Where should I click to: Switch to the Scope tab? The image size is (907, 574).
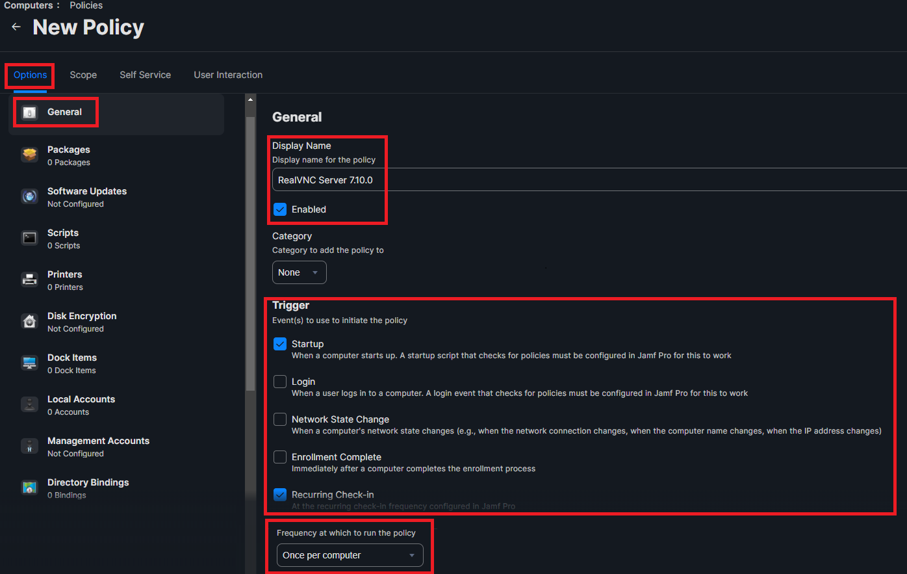[x=83, y=75]
